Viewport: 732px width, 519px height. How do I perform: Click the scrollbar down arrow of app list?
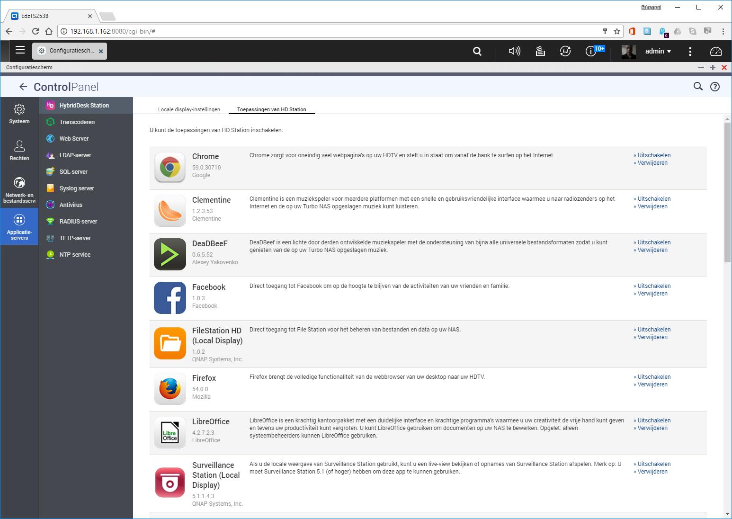[727, 514]
